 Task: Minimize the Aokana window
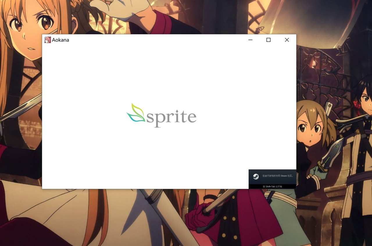[250, 40]
